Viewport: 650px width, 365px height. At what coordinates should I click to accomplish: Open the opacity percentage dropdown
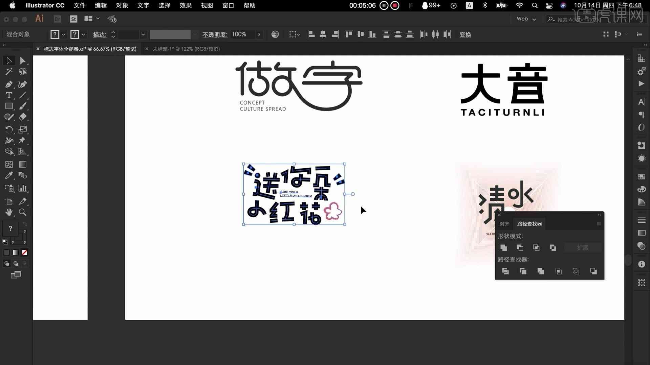point(259,34)
